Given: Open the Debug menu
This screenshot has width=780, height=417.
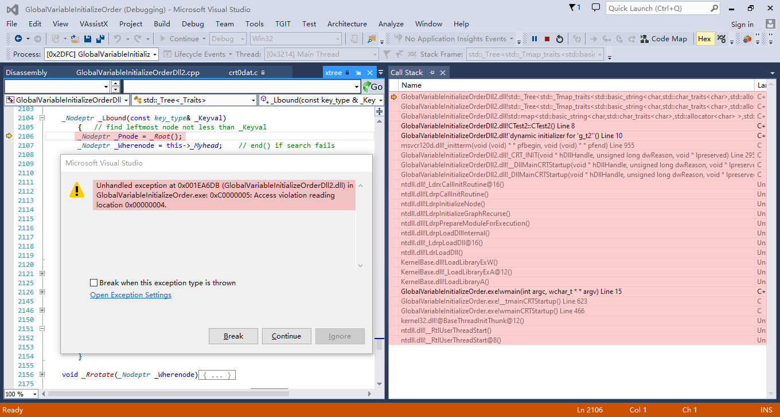Looking at the screenshot, I should tap(193, 24).
